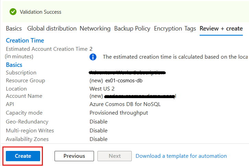This screenshot has width=249, height=166.
Task: Click the estimated creation time info message
Action: [175, 57]
